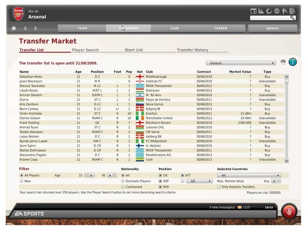Viewport: 306px width, 230px height.
Task: Print the transfer list via printer icon
Action: click(283, 62)
